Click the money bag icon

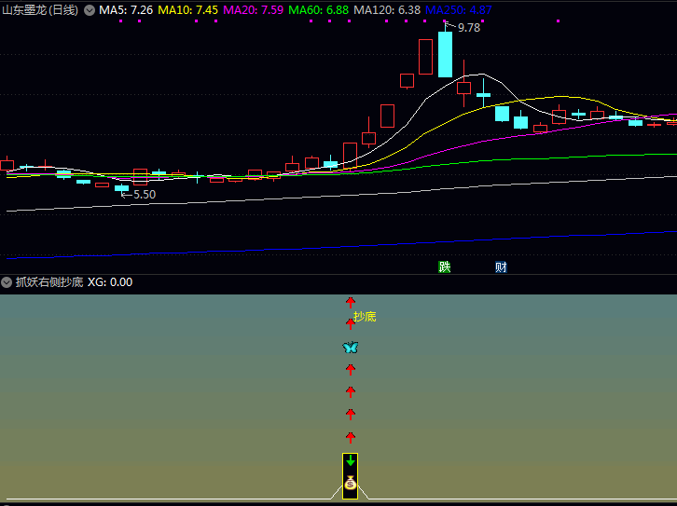point(351,483)
